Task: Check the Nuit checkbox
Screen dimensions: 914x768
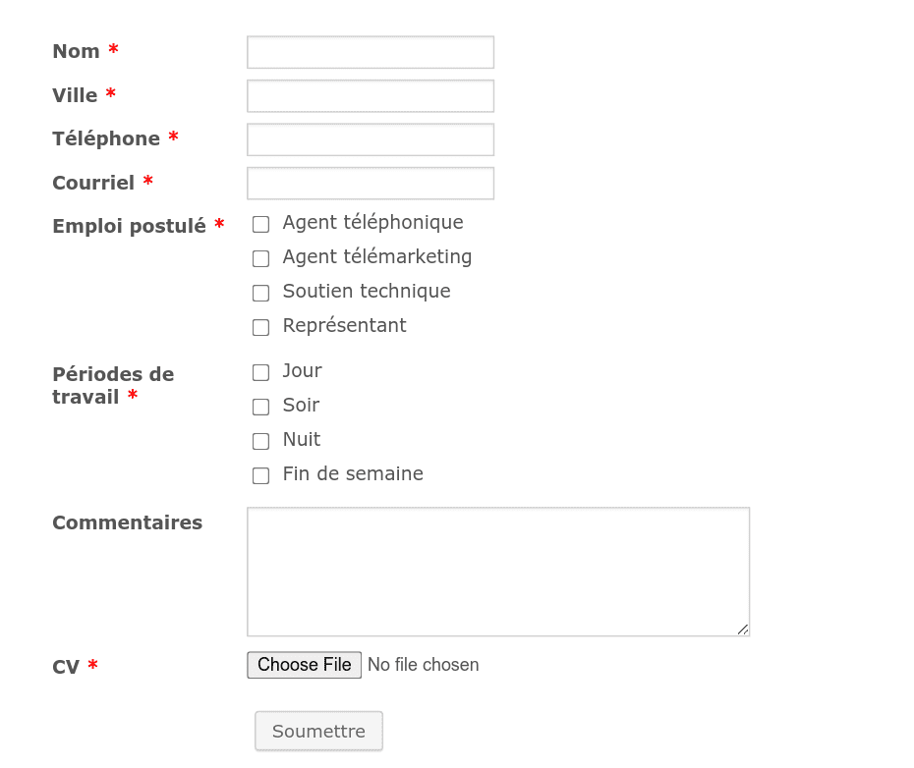Action: pyautogui.click(x=260, y=441)
